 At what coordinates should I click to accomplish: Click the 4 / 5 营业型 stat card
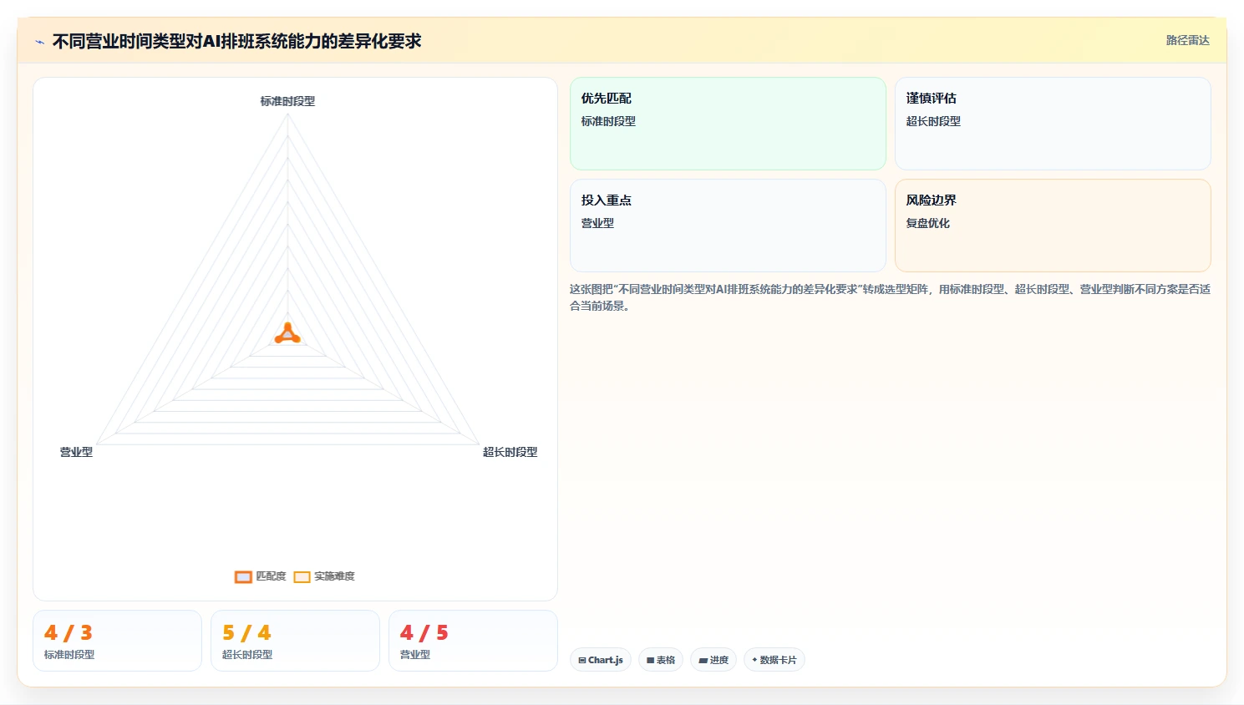473,641
